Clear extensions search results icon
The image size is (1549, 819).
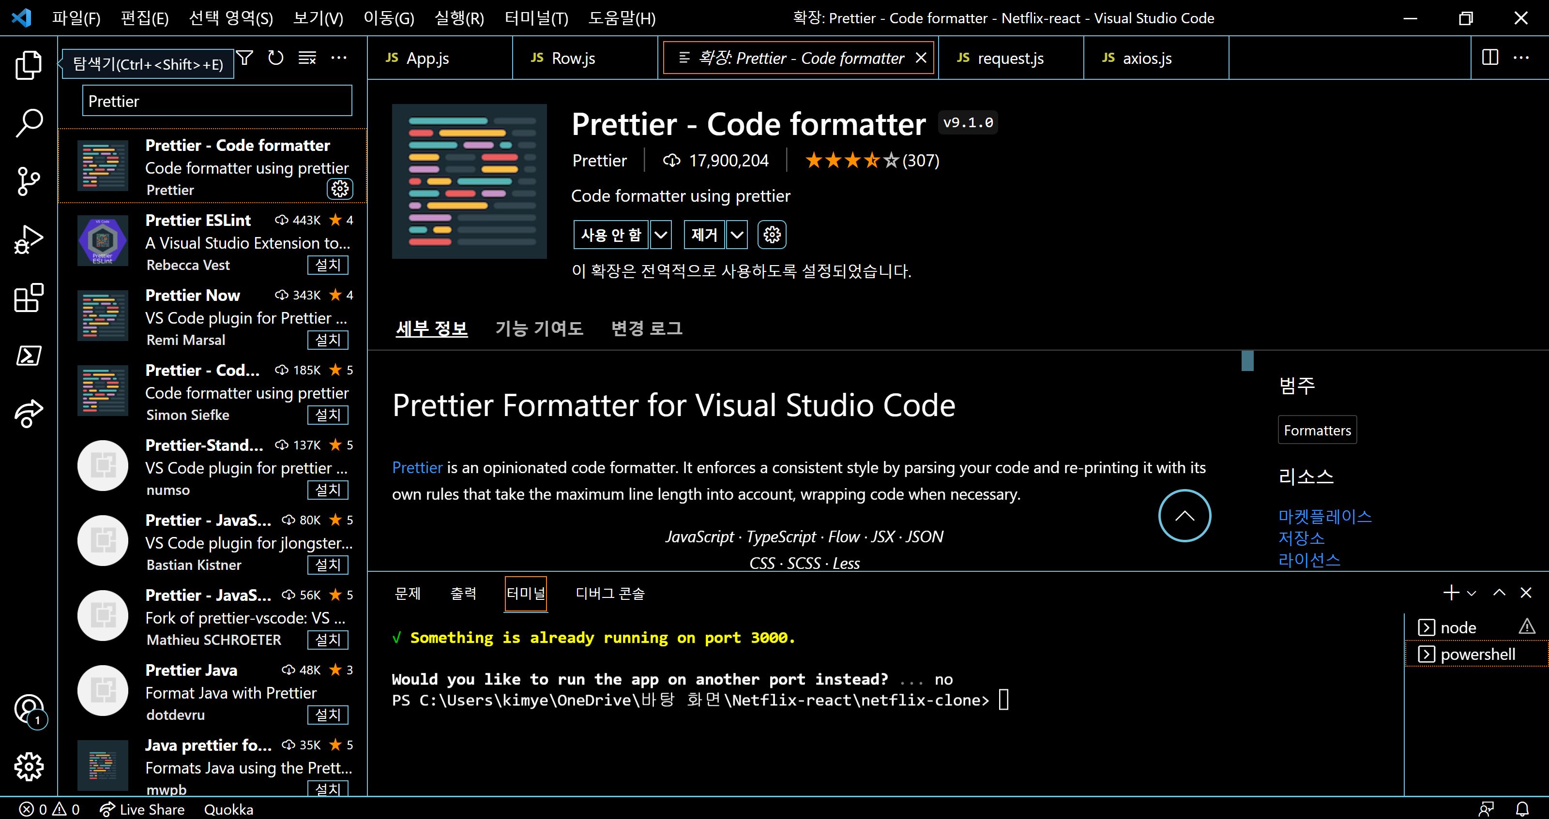(x=307, y=58)
